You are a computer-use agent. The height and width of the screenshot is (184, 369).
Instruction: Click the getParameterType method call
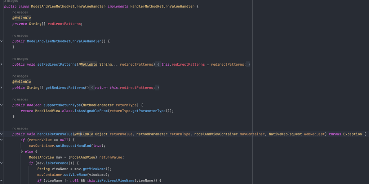pyautogui.click(x=149, y=111)
